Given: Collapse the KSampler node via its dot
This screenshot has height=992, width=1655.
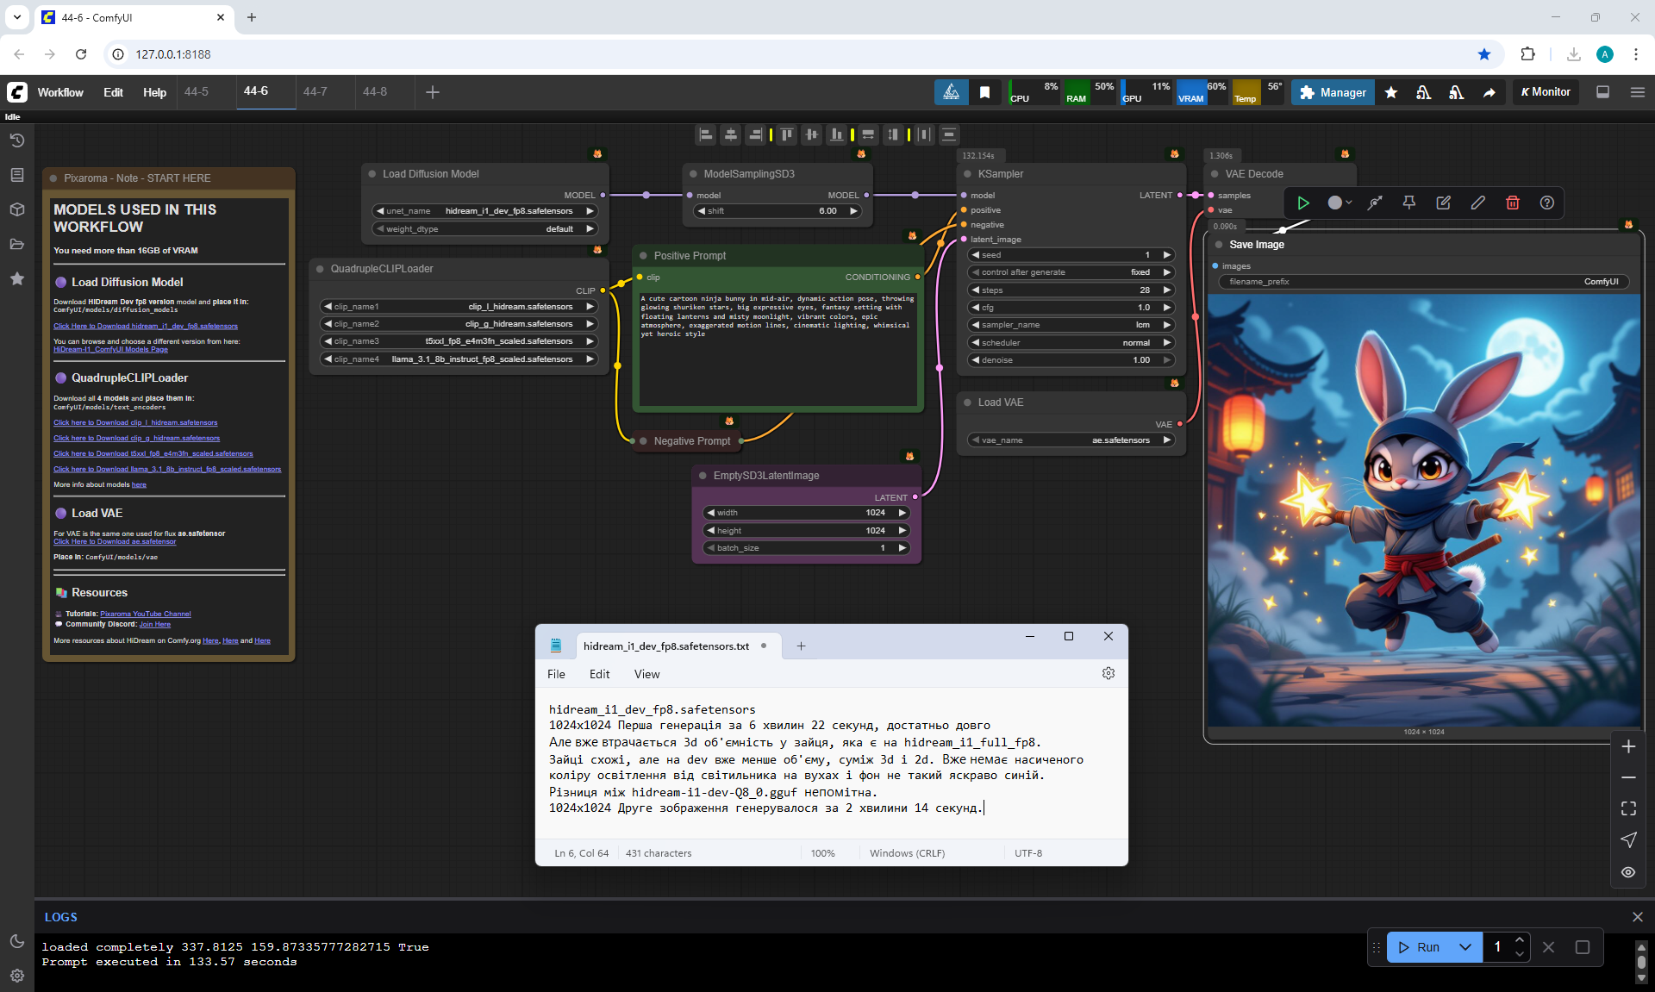Looking at the screenshot, I should pyautogui.click(x=967, y=174).
